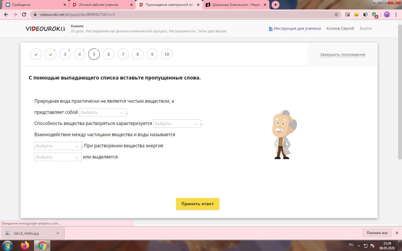This screenshot has width=402, height=251.
Task: Open a new browser tab
Action: tap(275, 5)
